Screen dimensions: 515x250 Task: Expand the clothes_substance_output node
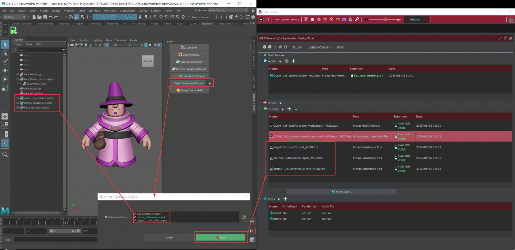17,103
